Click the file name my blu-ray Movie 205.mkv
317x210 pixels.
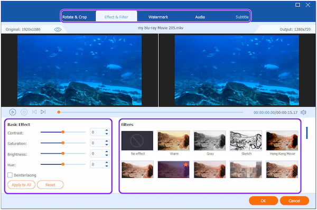[x=161, y=28]
